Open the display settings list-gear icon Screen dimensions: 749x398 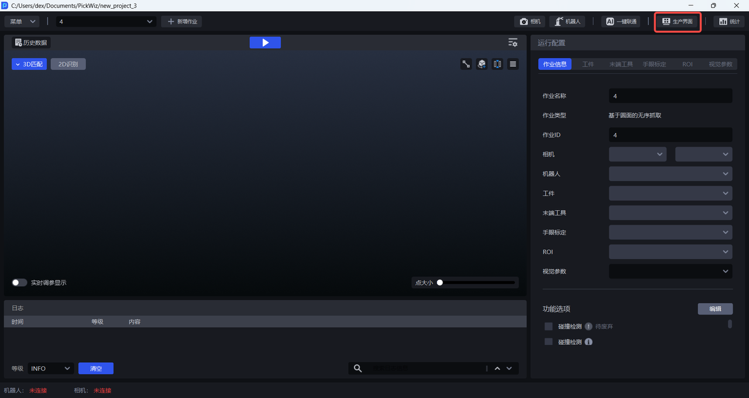[513, 43]
